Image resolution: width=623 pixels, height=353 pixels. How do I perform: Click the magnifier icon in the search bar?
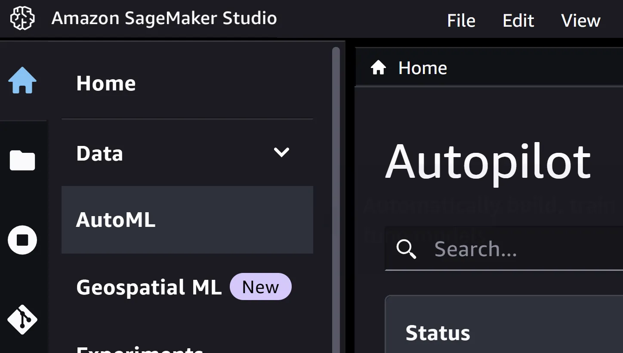pos(406,249)
